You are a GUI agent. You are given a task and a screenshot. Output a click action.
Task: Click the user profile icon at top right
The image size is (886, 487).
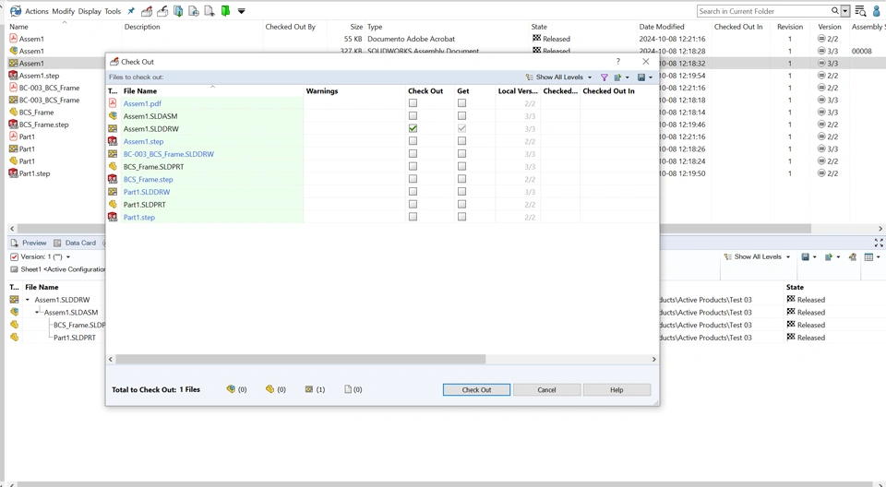pyautogui.click(x=878, y=11)
